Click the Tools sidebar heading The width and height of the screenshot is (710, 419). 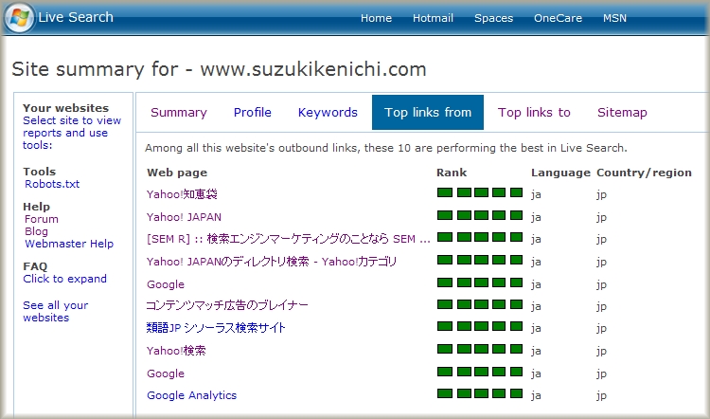click(x=40, y=172)
